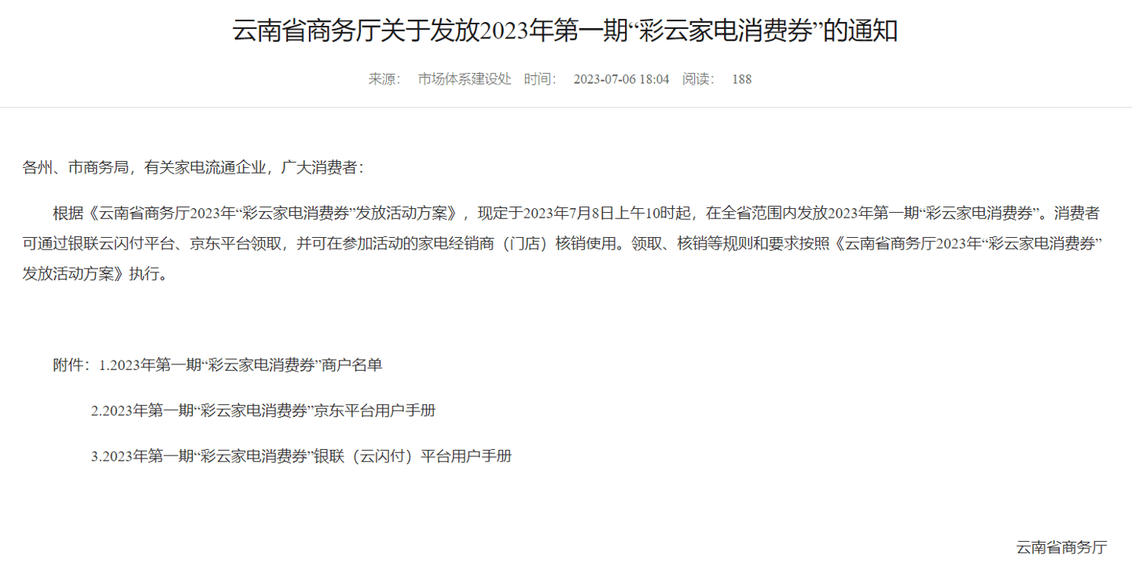The width and height of the screenshot is (1132, 563).
Task: Click the notice title heading at top
Action: [x=565, y=31]
